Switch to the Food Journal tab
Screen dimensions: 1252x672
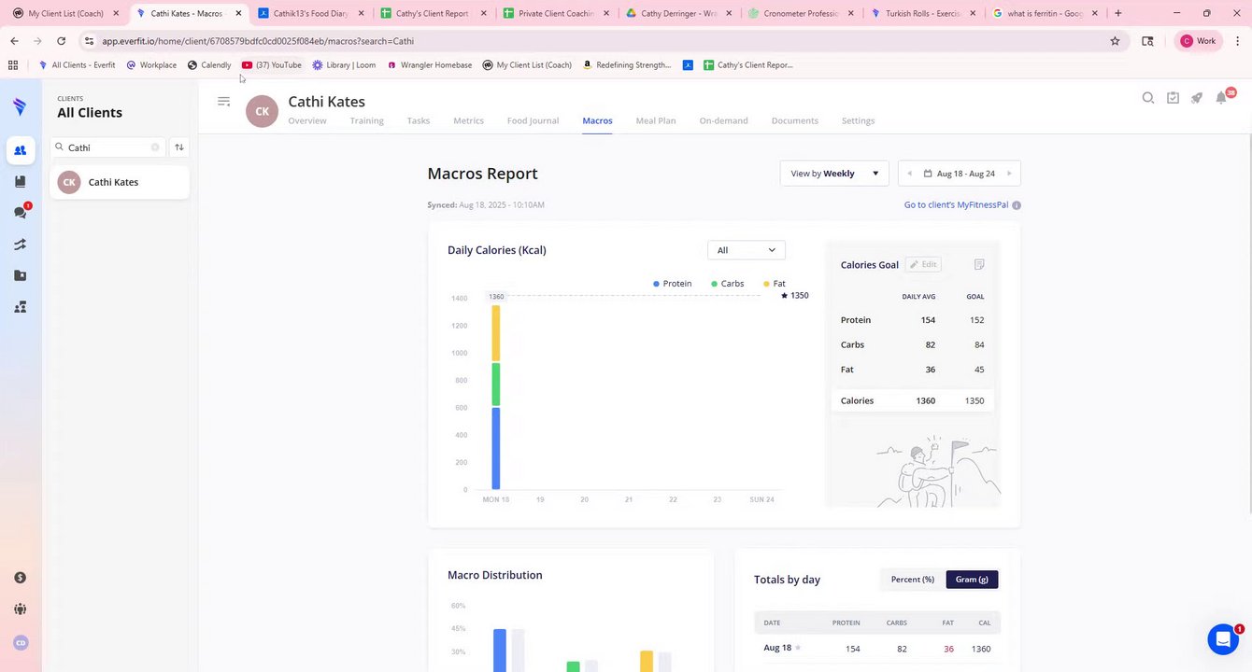click(x=533, y=120)
